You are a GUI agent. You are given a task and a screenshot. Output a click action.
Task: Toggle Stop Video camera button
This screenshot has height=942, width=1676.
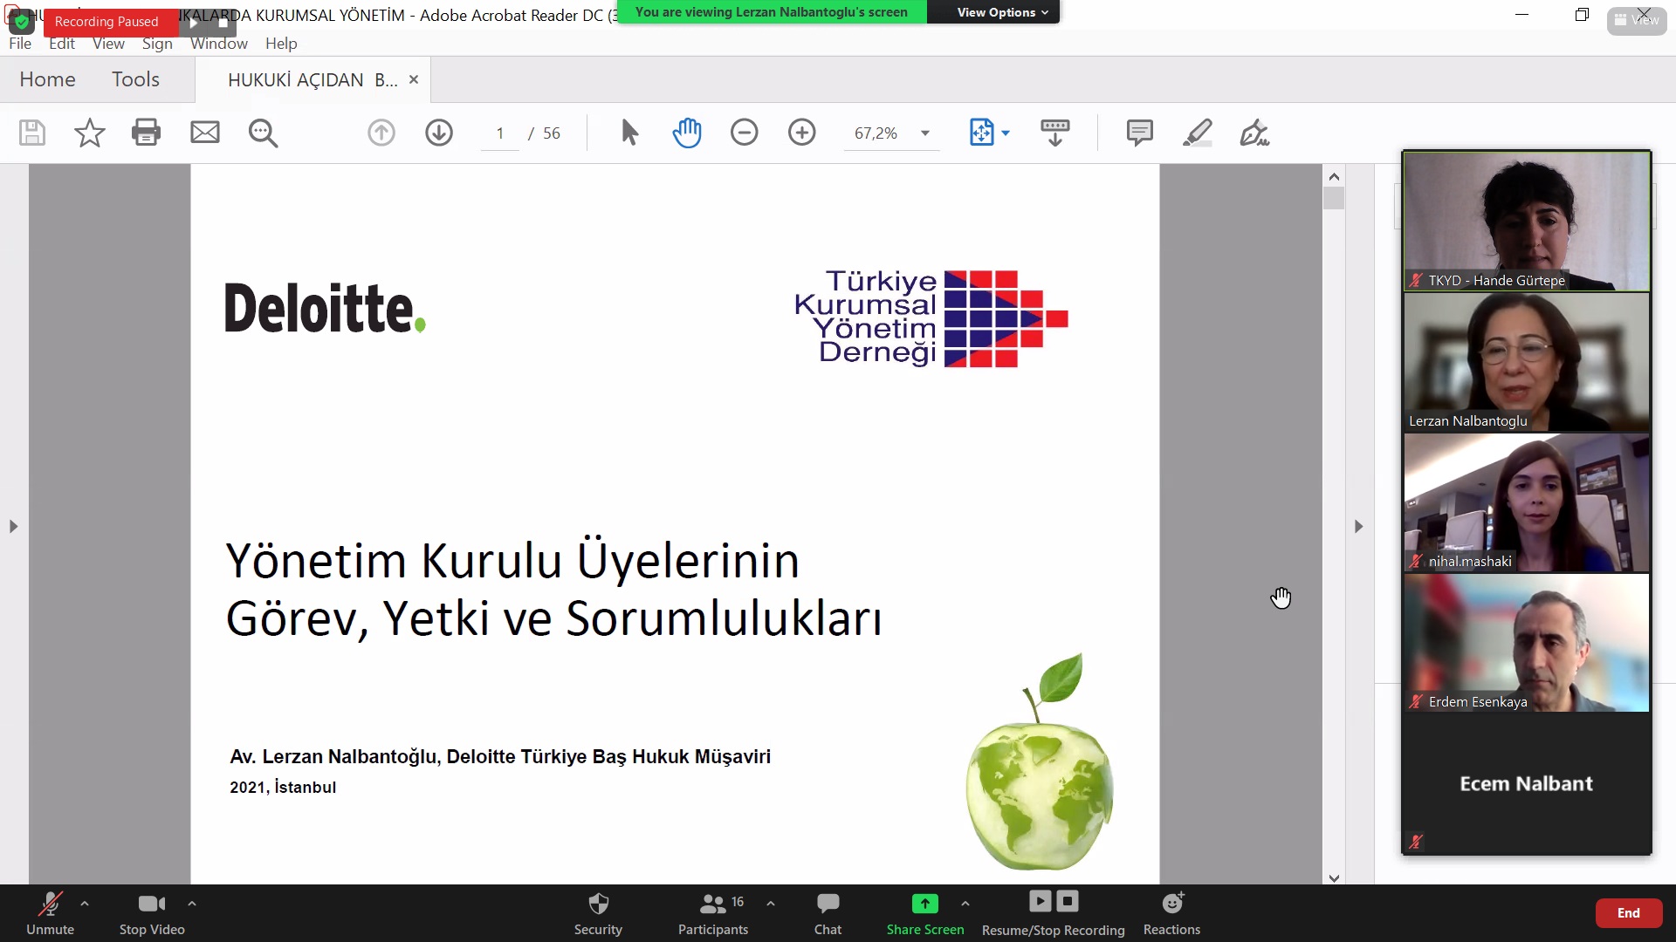pos(152,912)
